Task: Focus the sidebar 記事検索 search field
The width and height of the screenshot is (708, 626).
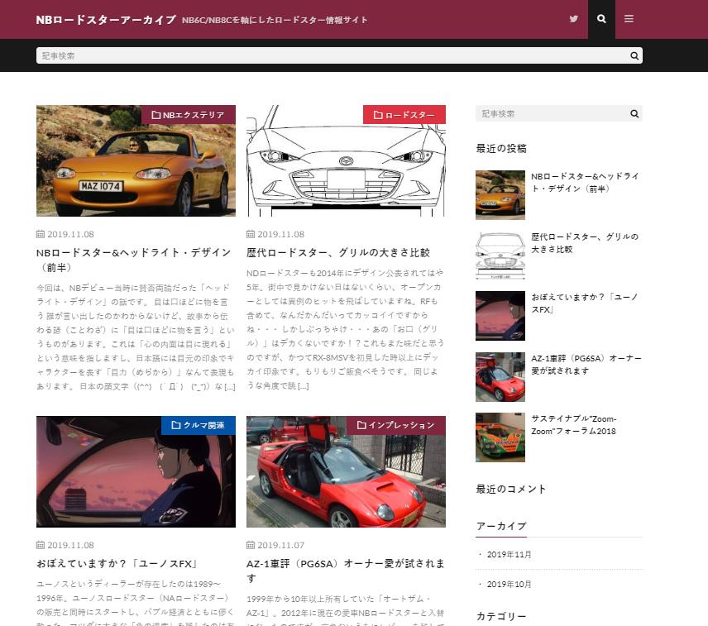Action: pyautogui.click(x=558, y=114)
